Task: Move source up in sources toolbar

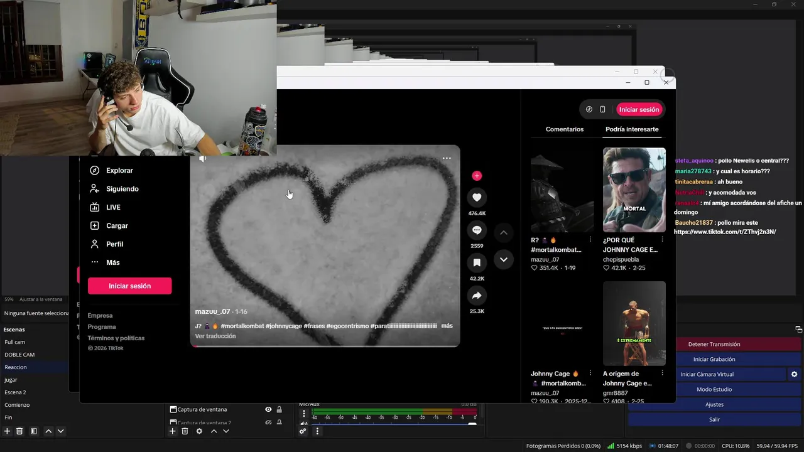Action: [214, 431]
